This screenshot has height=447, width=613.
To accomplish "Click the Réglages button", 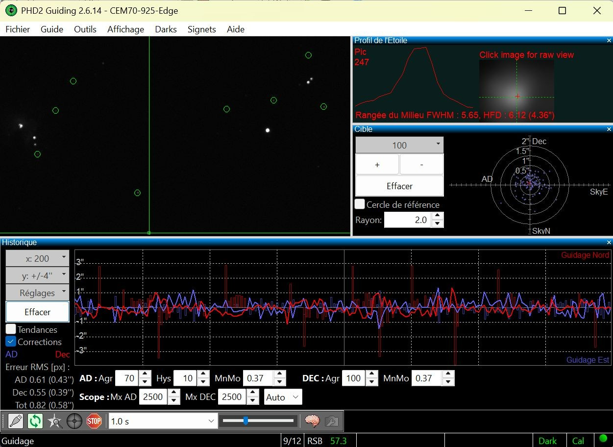I will pos(37,293).
